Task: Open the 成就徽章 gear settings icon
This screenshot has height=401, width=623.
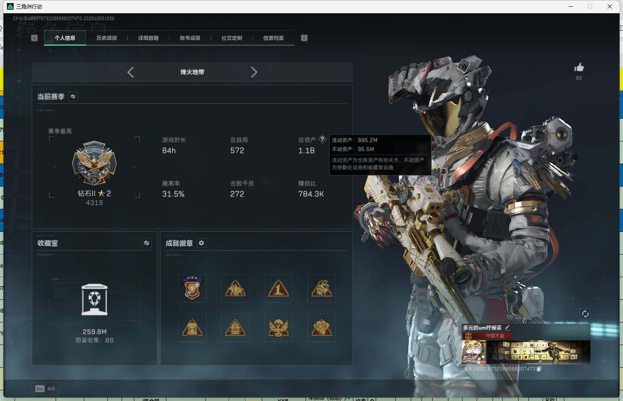Action: 202,243
